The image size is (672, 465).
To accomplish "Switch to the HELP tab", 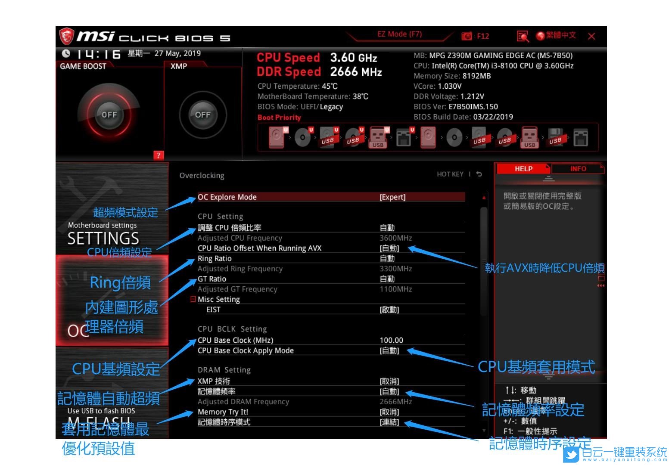I will [523, 169].
